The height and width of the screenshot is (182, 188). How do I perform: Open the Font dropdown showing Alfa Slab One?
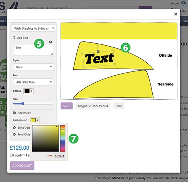(x=33, y=82)
